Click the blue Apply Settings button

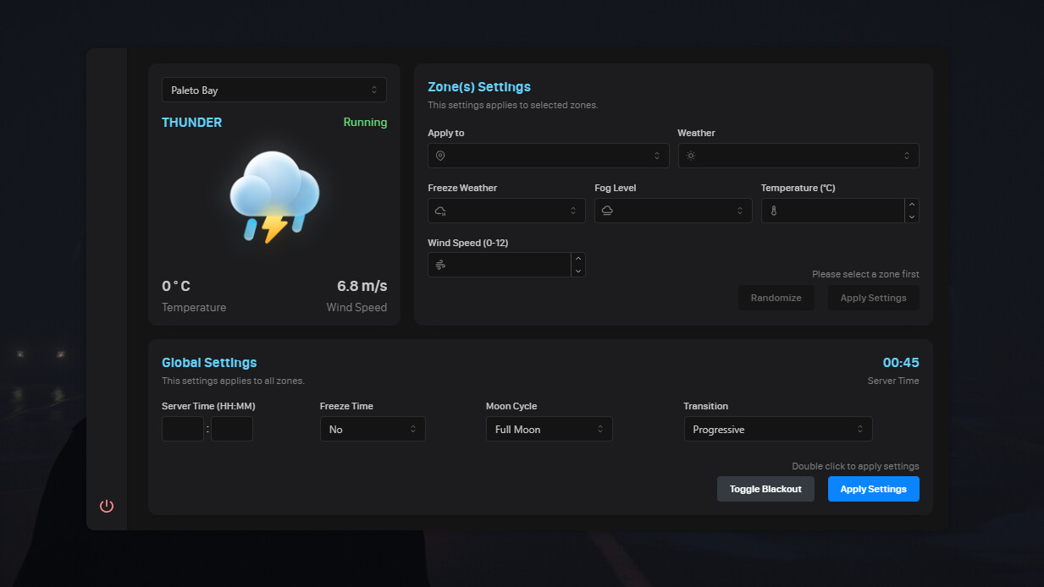click(873, 489)
